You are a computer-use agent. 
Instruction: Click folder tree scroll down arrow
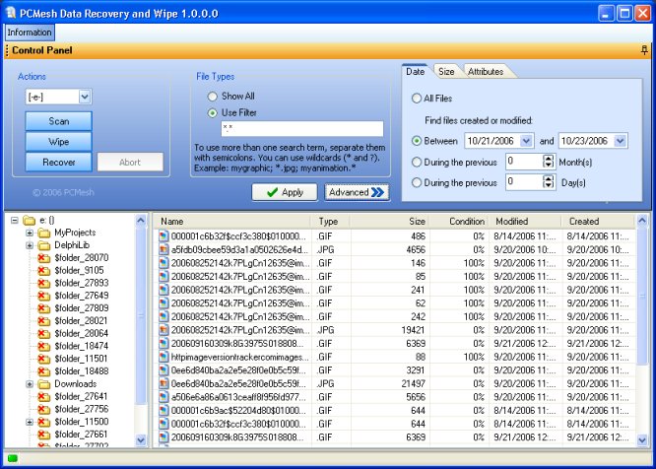click(x=141, y=440)
